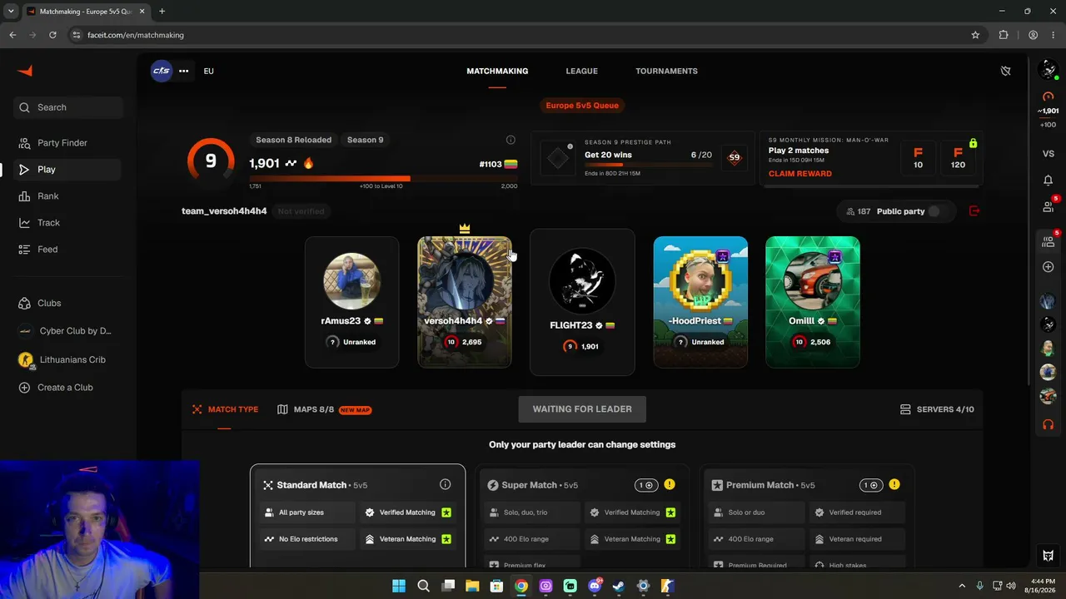Click the Premium Match ticket counter
The image size is (1066, 599).
[x=870, y=485]
